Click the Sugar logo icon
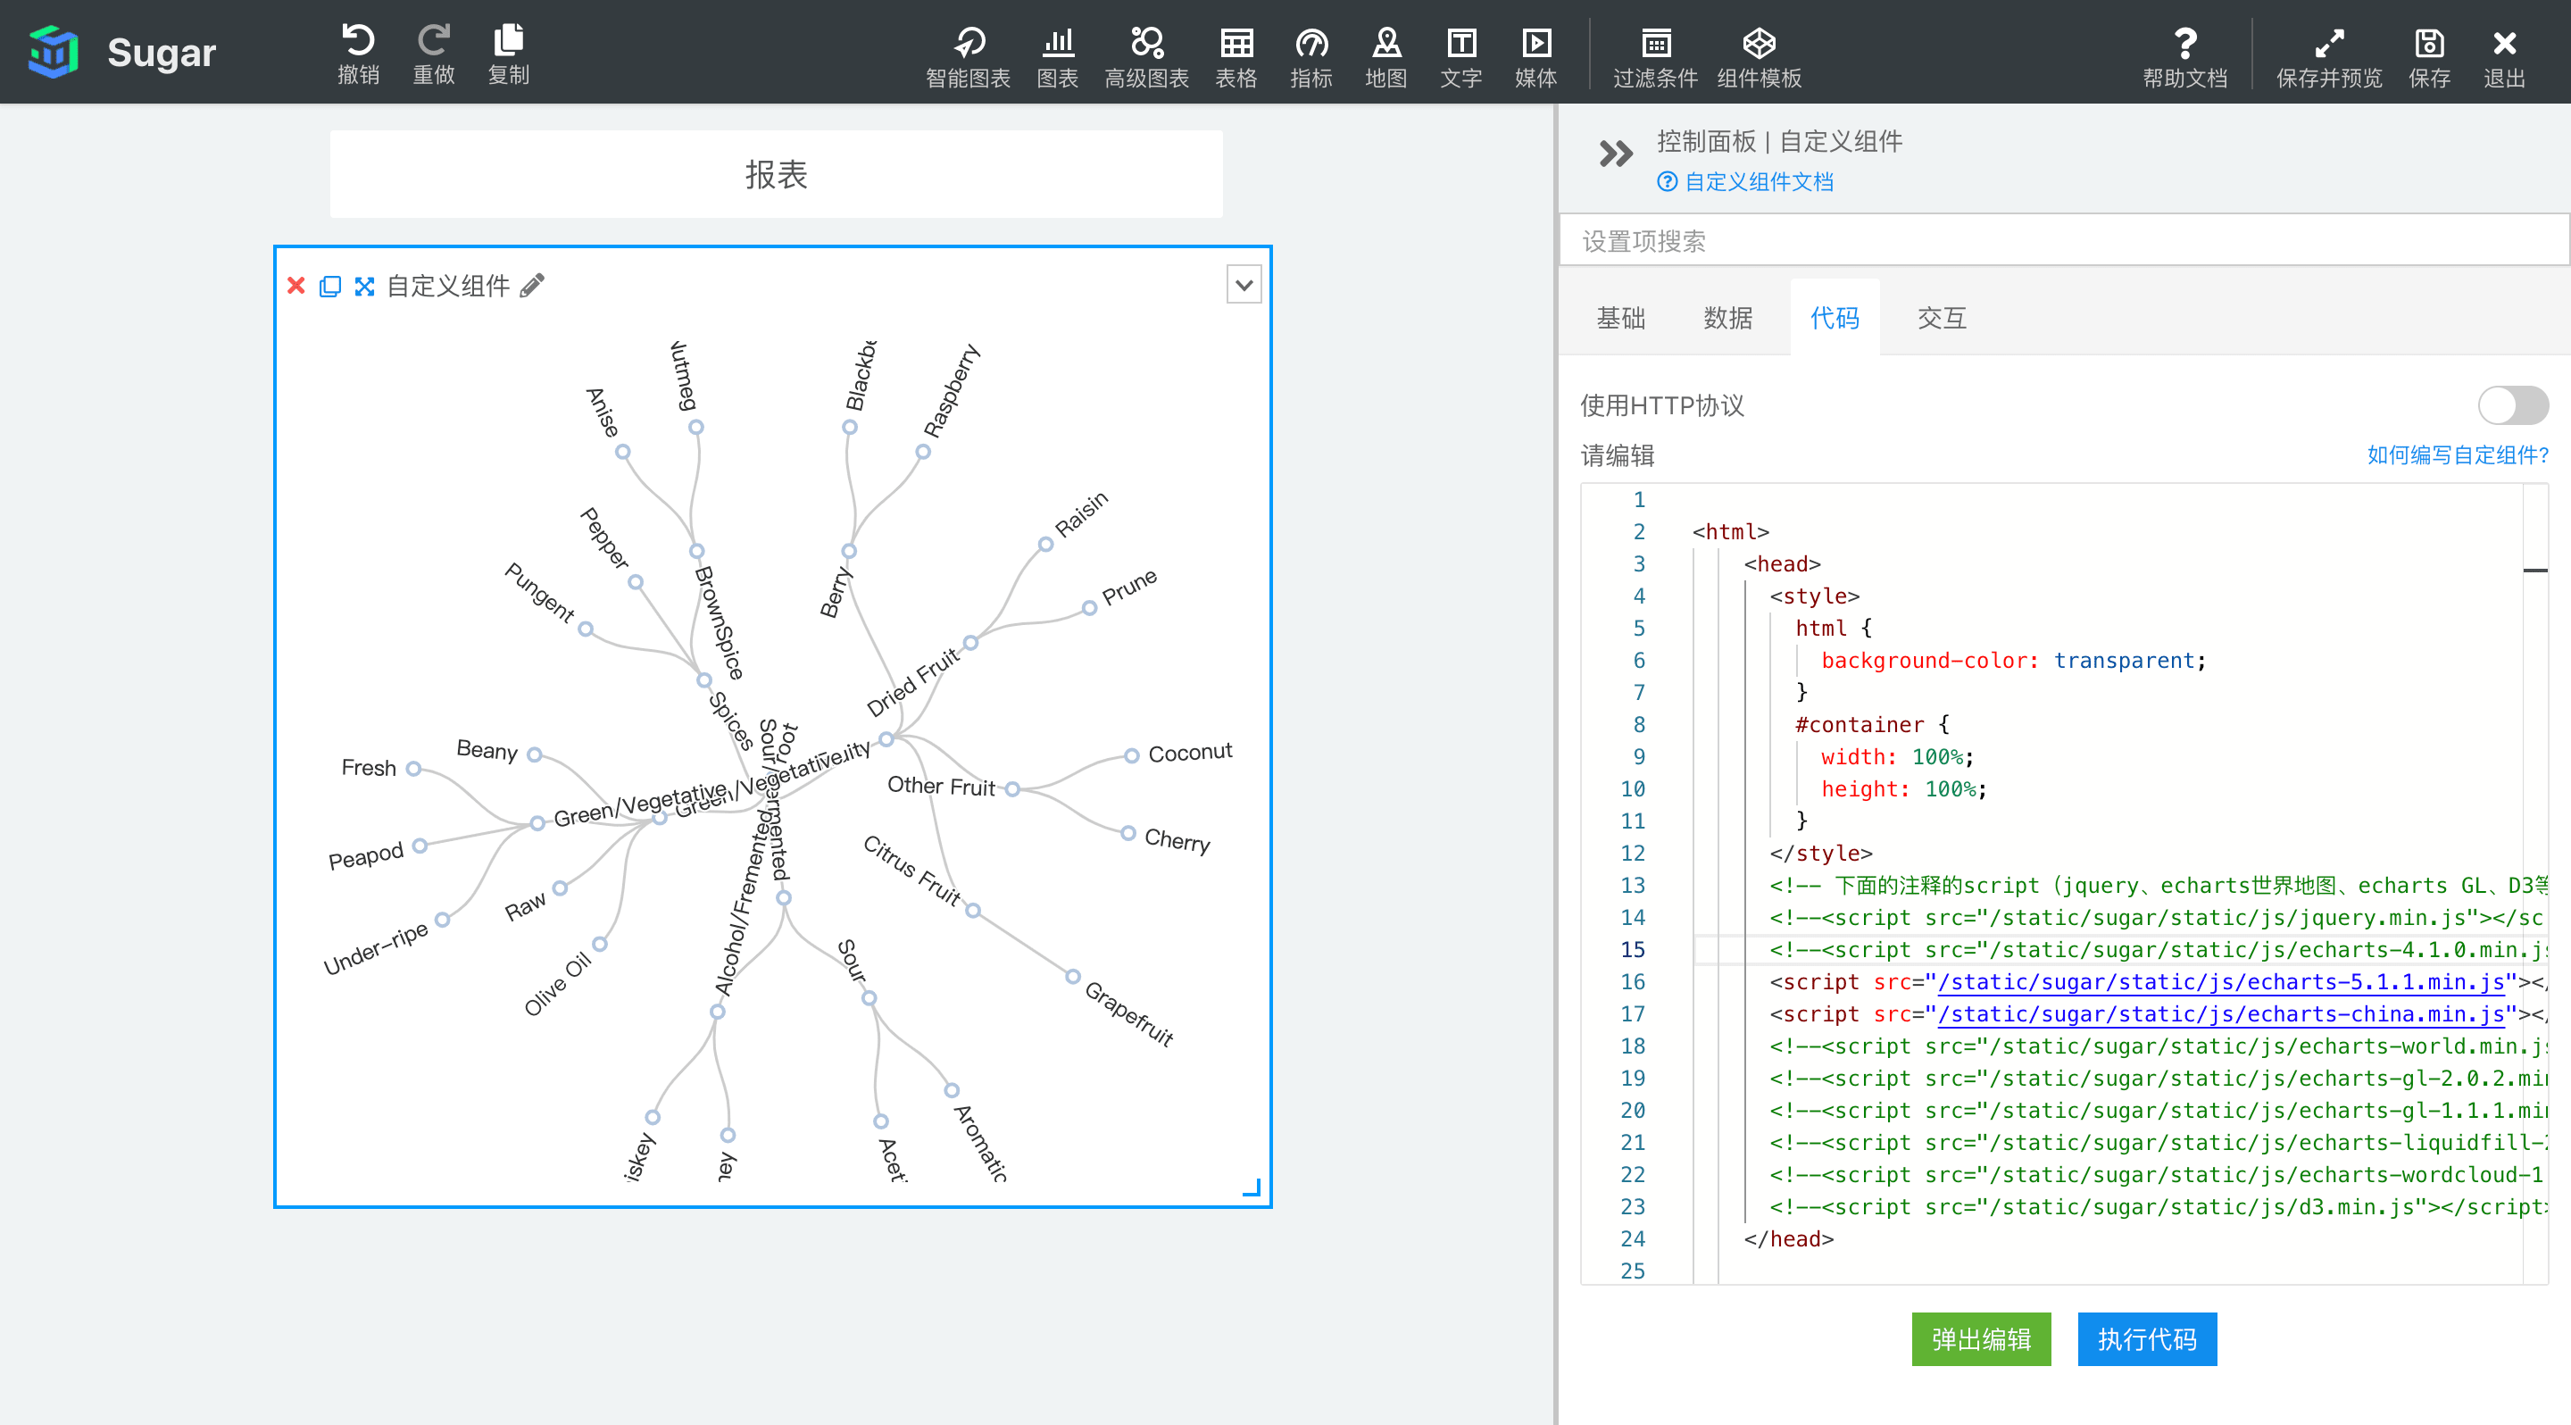 pos(53,52)
